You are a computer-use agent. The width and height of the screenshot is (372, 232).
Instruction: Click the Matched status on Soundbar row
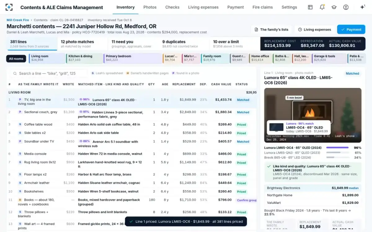243,142
